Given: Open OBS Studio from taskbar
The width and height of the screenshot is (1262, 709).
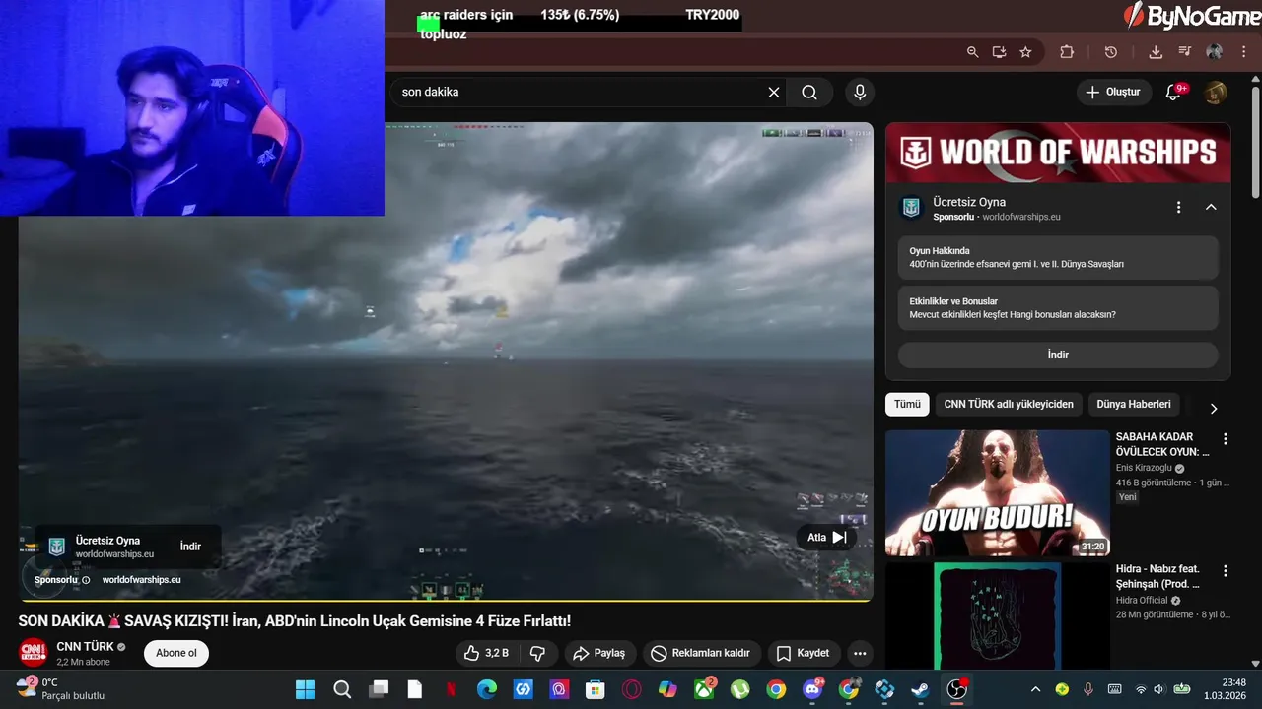Looking at the screenshot, I should click(x=956, y=689).
